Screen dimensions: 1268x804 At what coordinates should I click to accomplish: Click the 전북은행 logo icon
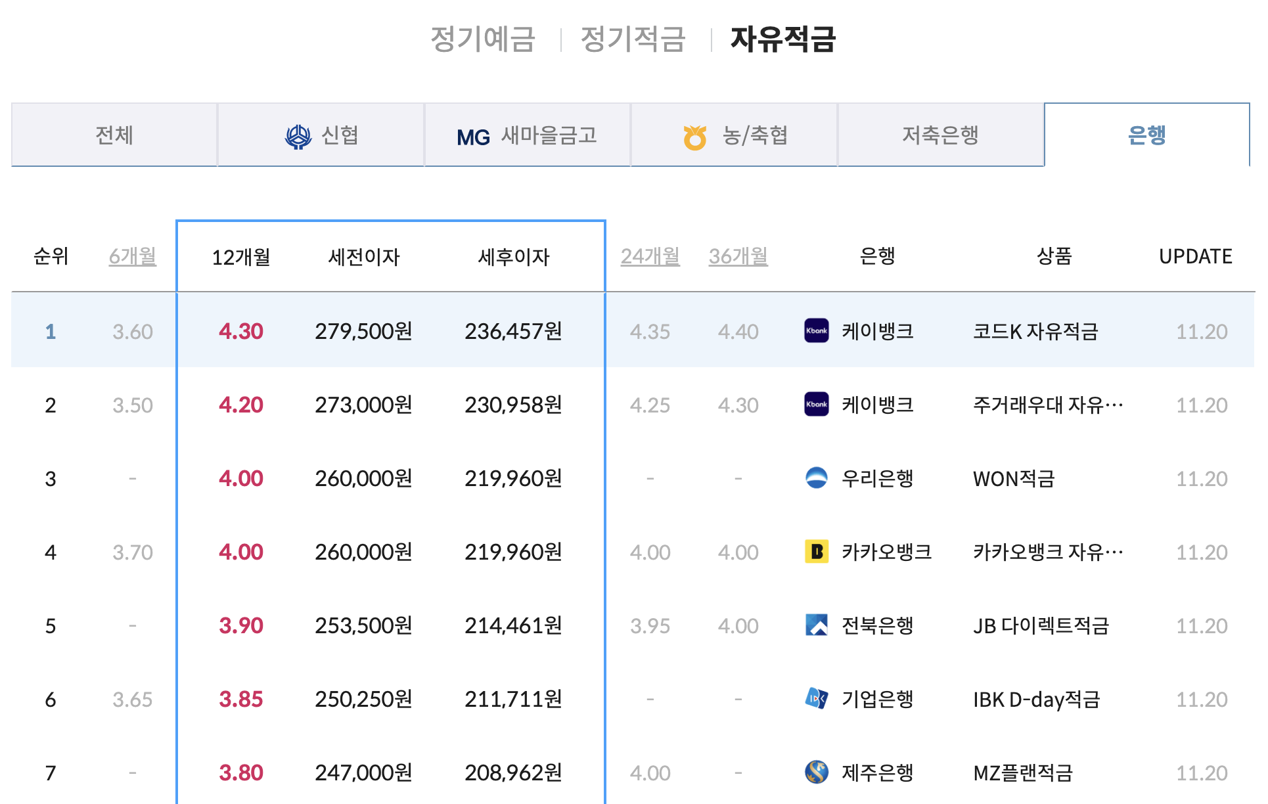pyautogui.click(x=816, y=625)
